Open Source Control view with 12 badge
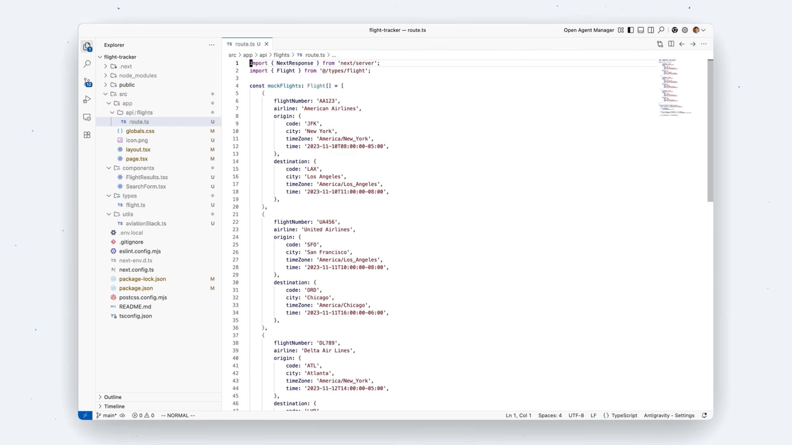792x445 pixels. tap(87, 82)
